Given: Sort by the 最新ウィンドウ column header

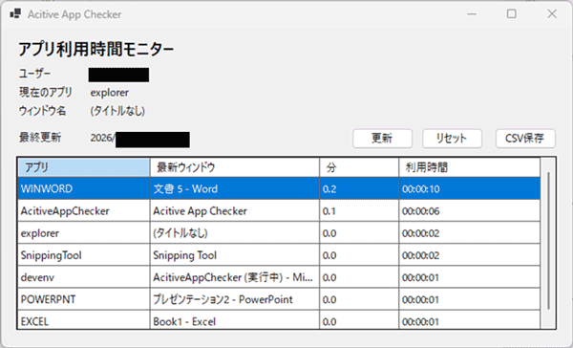Looking at the screenshot, I should click(235, 167).
